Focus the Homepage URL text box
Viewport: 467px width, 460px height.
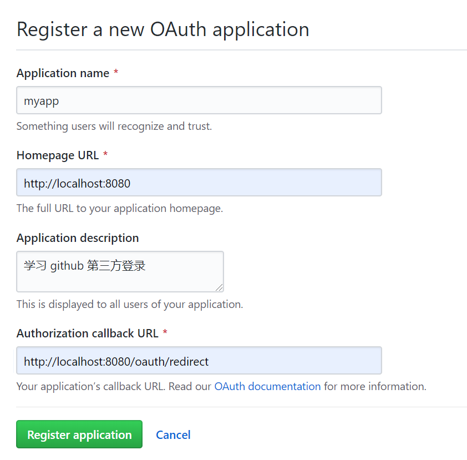click(x=199, y=183)
